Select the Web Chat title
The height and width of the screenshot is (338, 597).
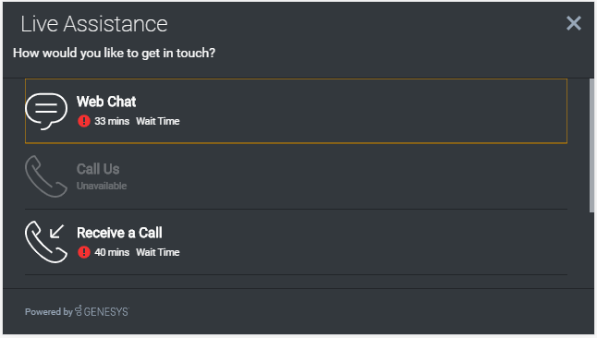(x=106, y=102)
